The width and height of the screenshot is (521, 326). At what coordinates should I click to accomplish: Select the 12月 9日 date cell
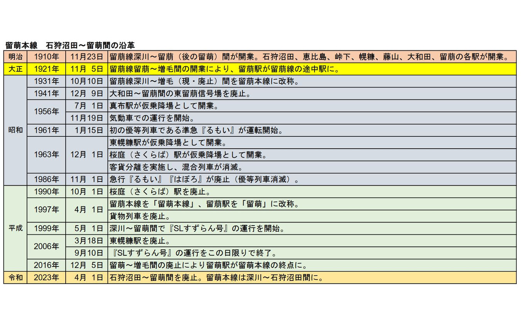(87, 93)
